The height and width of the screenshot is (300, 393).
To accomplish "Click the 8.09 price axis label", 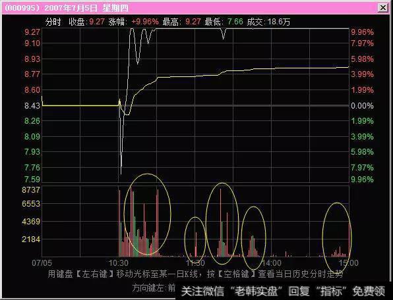I will (x=32, y=137).
